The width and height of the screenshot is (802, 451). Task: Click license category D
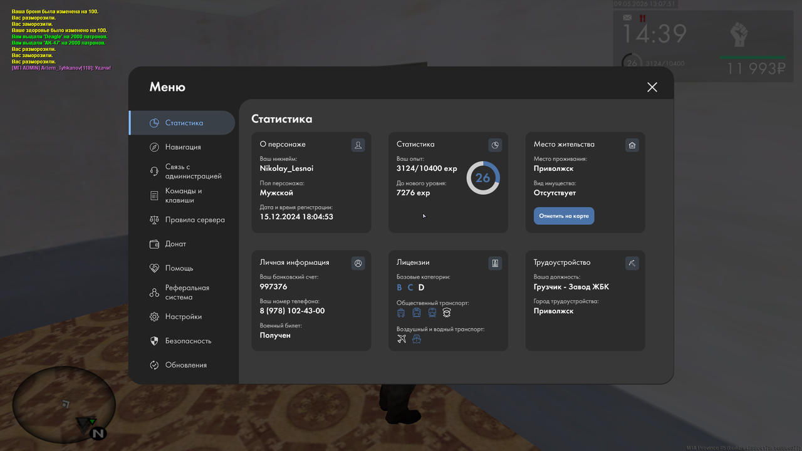tap(422, 288)
